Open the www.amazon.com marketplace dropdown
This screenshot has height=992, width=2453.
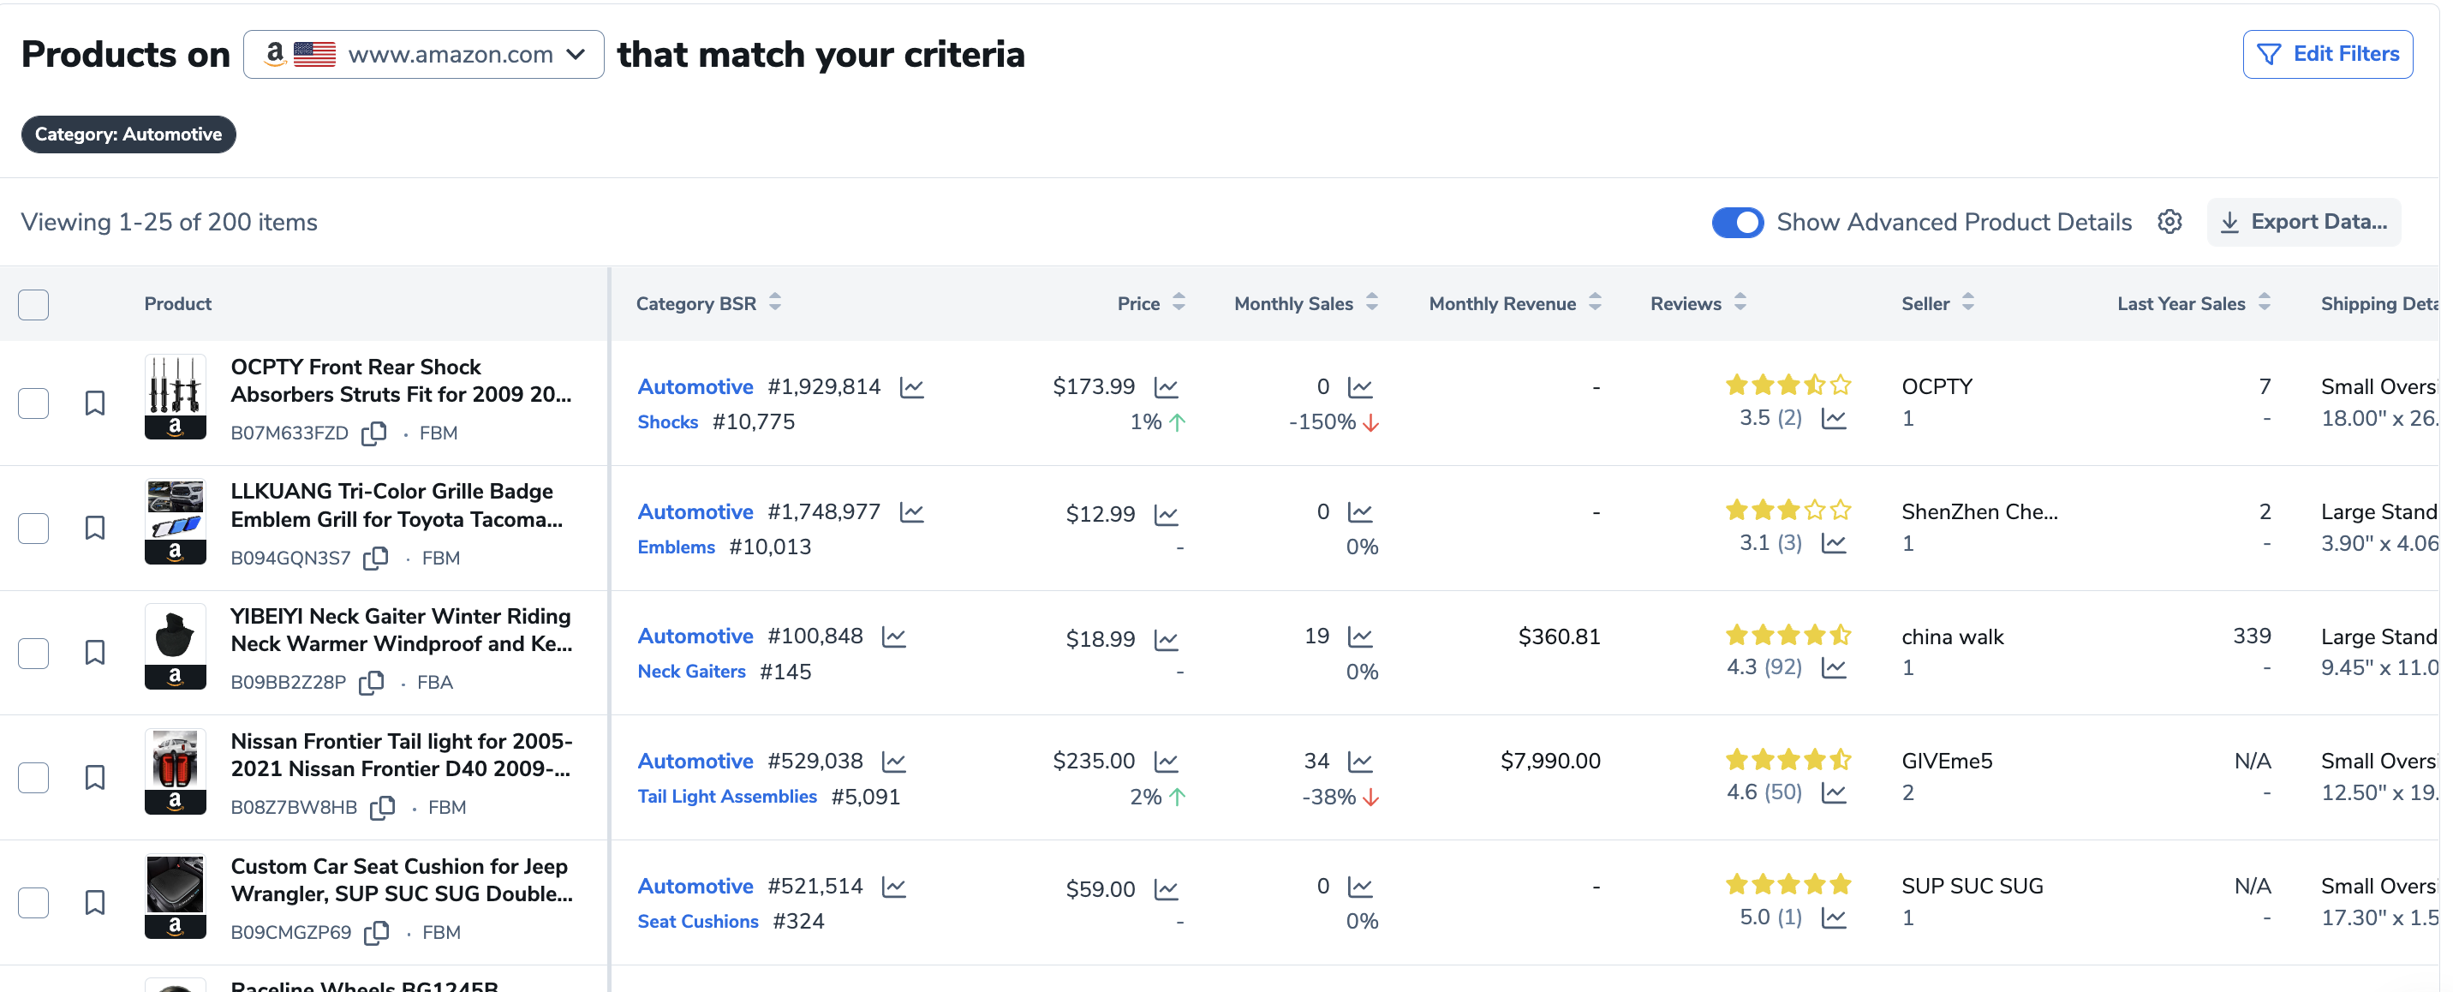tap(424, 54)
